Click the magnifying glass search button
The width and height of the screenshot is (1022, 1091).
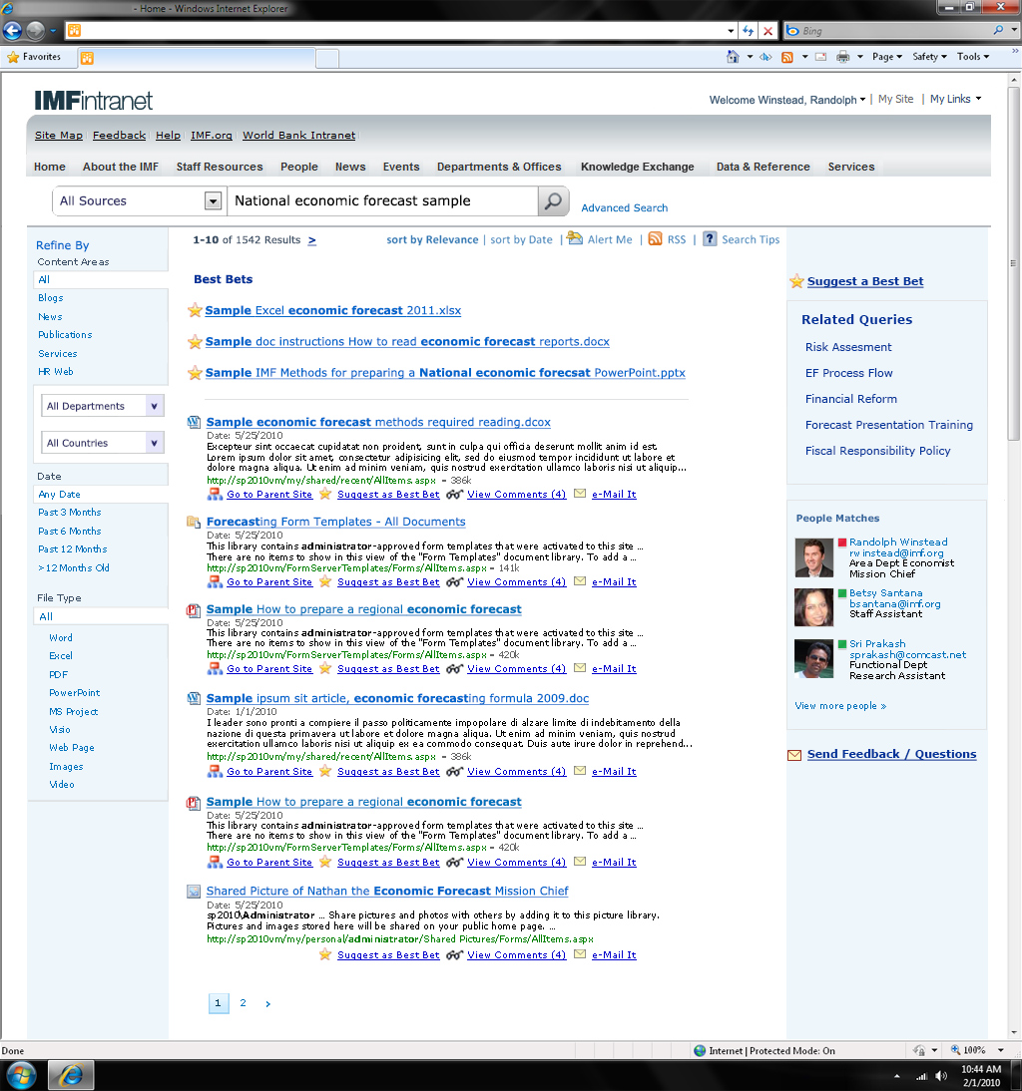point(554,201)
